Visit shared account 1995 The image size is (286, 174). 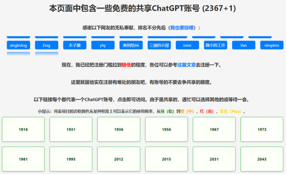71,159
